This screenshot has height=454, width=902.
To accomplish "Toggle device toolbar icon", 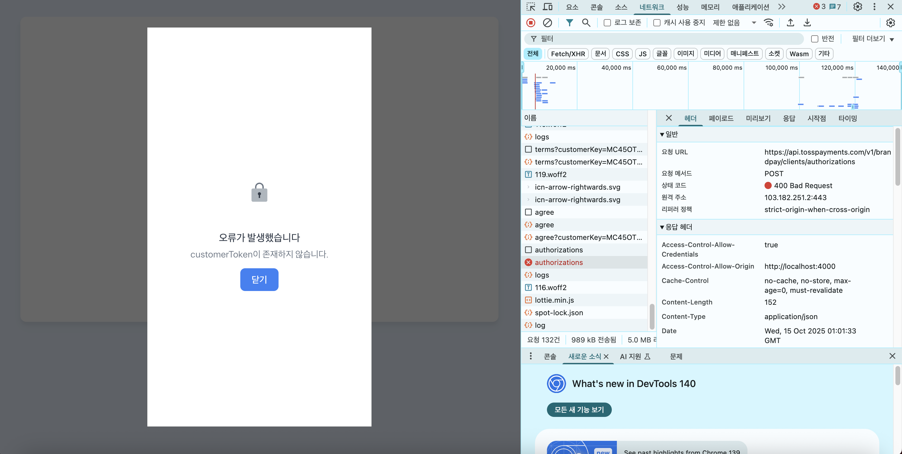I will point(548,7).
